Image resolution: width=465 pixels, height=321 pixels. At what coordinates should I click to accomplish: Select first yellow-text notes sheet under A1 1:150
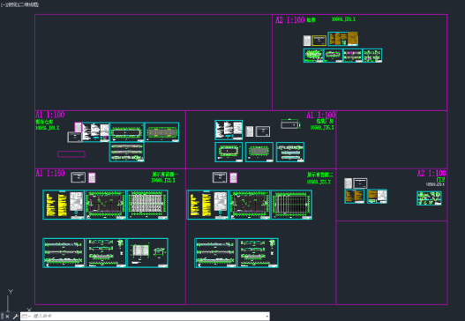[64, 205]
